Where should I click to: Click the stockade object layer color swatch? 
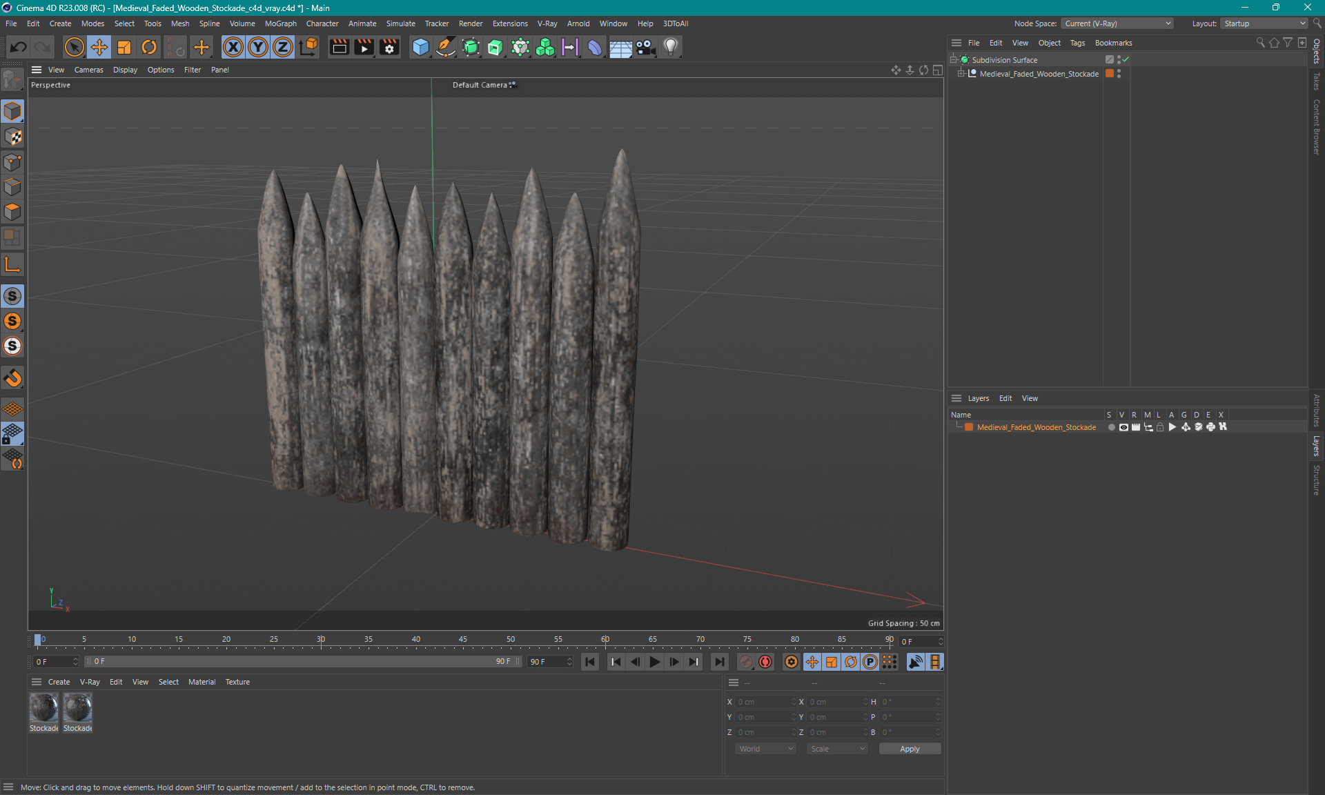[x=1110, y=73]
